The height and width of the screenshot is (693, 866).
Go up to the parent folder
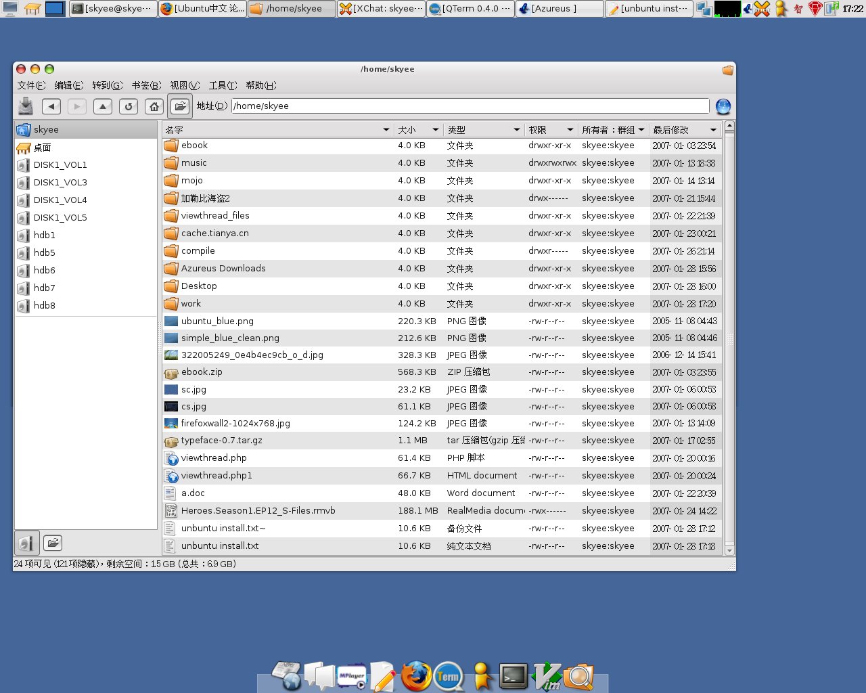[x=103, y=106]
